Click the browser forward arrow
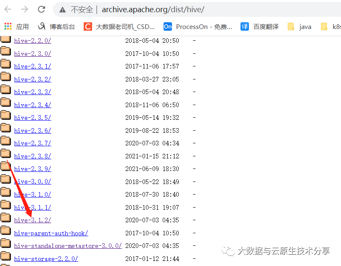Image resolution: width=341 pixels, height=266 pixels. 24,9
